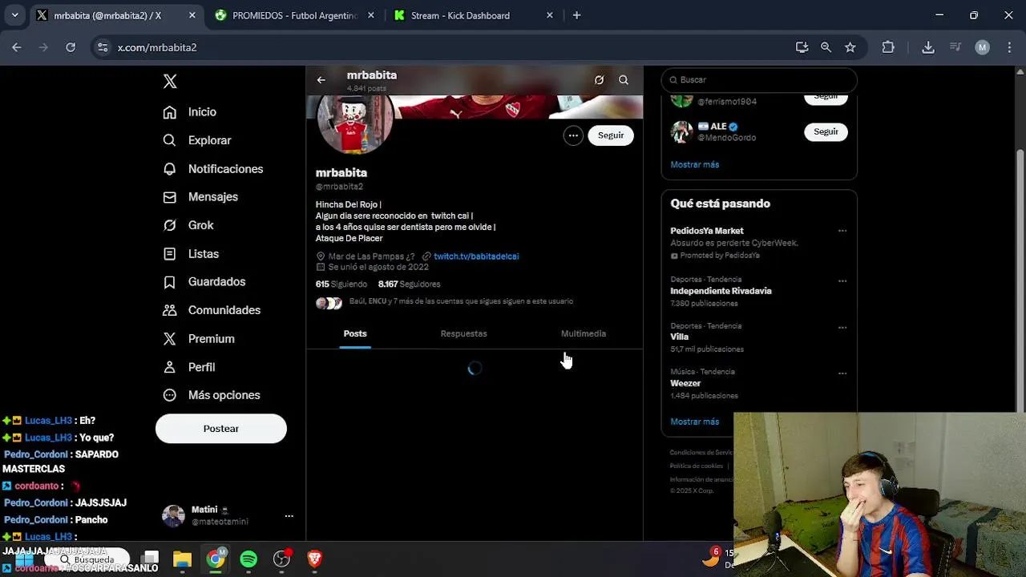
Task: Click the Postear button
Action: pos(221,429)
